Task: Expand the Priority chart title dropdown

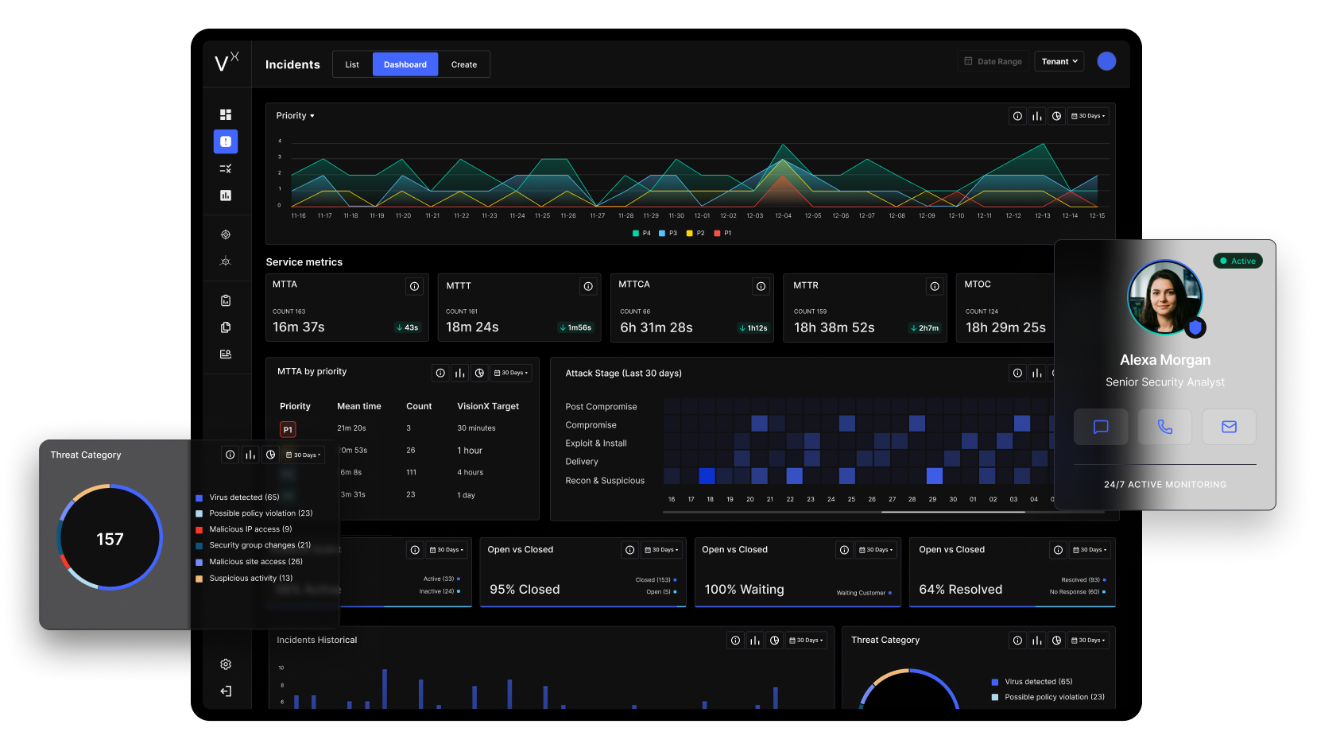Action: 295,115
